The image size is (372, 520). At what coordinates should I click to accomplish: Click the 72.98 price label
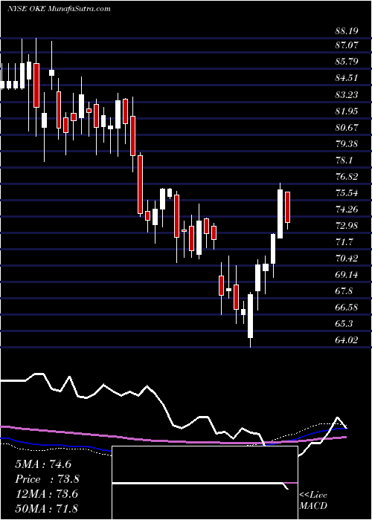pos(347,226)
